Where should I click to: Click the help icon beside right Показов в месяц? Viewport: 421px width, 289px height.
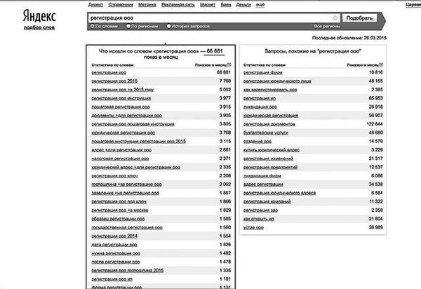point(381,65)
